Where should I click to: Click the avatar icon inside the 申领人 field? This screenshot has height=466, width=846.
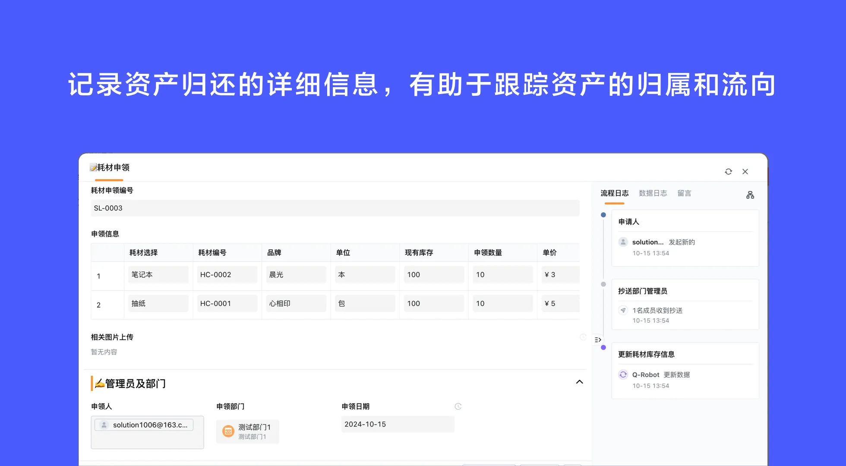coord(104,425)
